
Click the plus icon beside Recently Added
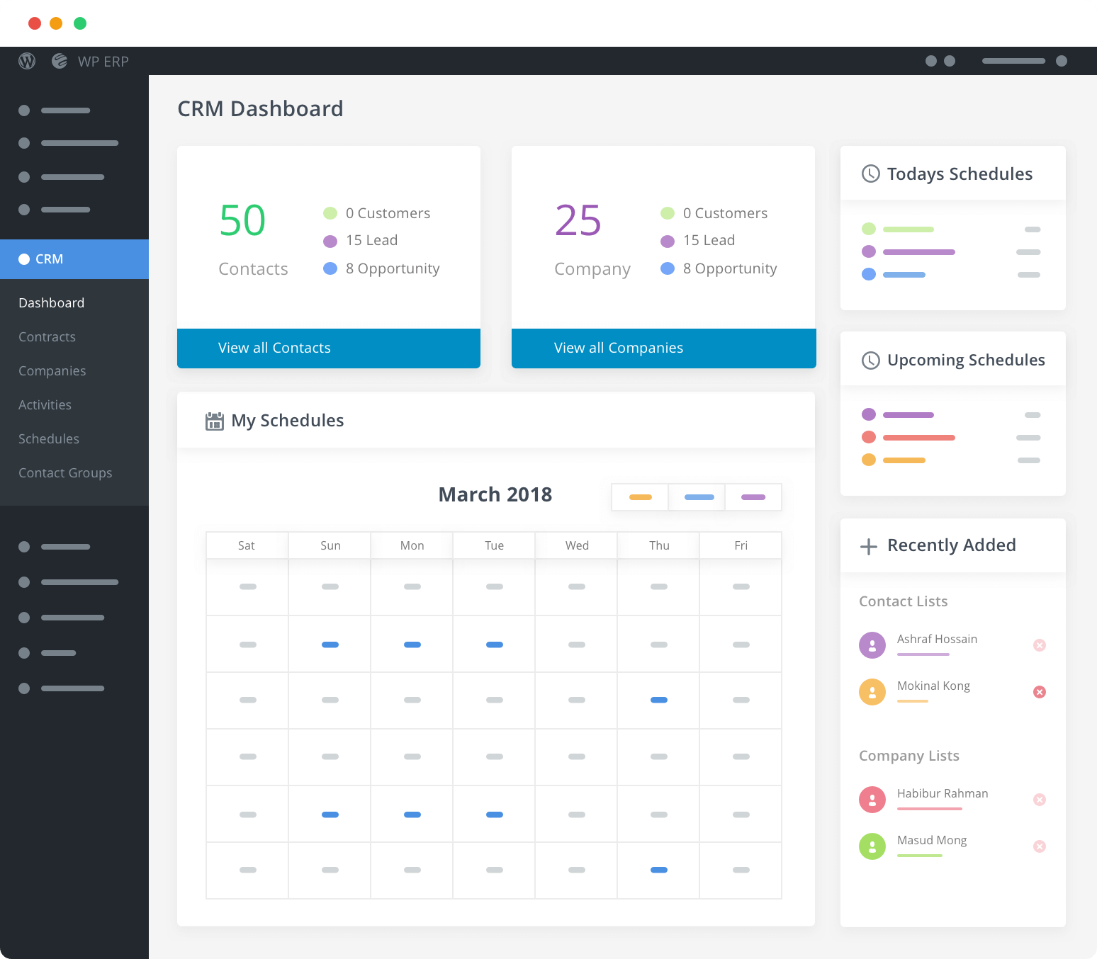[868, 546]
